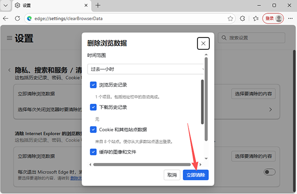
Task: Open the Edge more options ellipsis menu
Action: [291, 19]
